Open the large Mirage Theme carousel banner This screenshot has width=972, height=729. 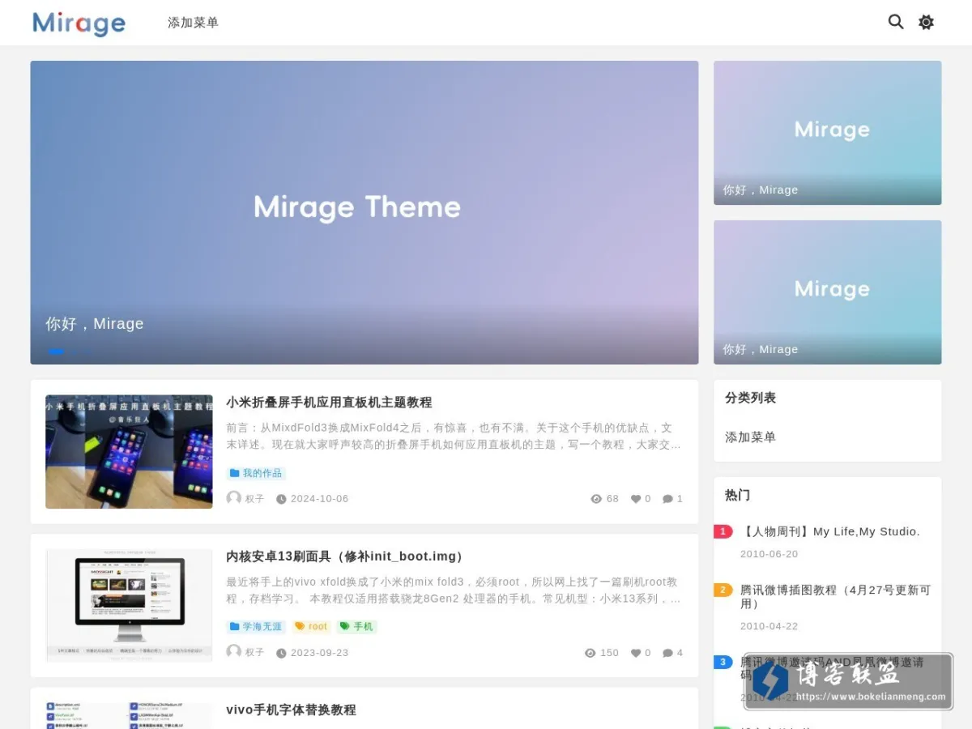click(364, 212)
